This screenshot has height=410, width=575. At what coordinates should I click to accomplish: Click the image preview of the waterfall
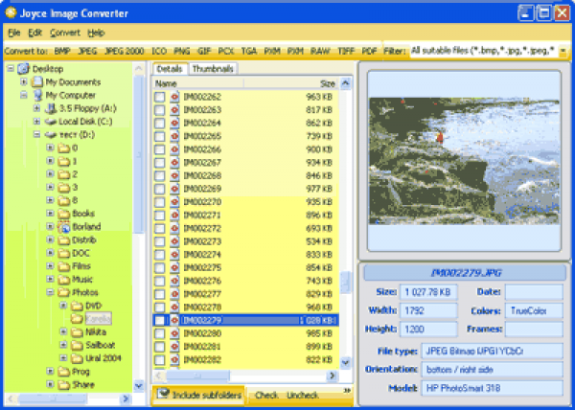pos(463,159)
